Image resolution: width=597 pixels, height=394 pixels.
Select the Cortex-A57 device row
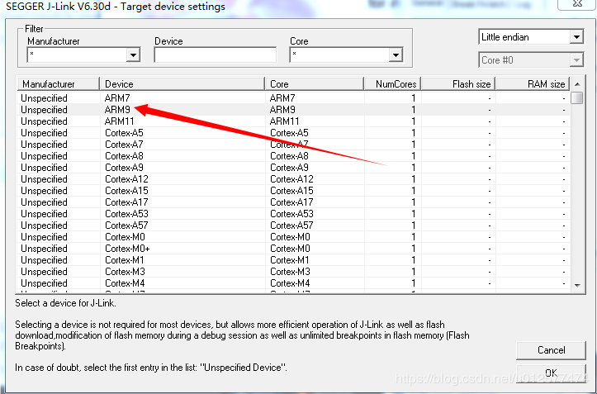pos(293,225)
